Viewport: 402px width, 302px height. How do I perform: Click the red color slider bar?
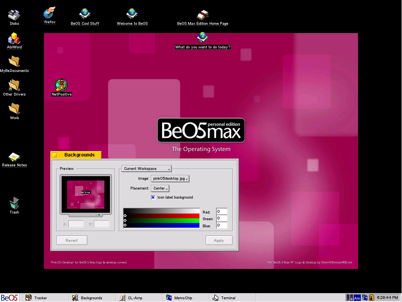161,216
